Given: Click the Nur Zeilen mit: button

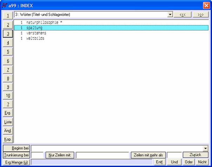Looking at the screenshot, I should click(60, 155).
